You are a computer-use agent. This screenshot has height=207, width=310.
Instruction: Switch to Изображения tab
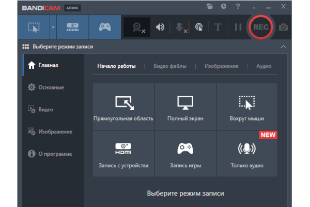221,66
